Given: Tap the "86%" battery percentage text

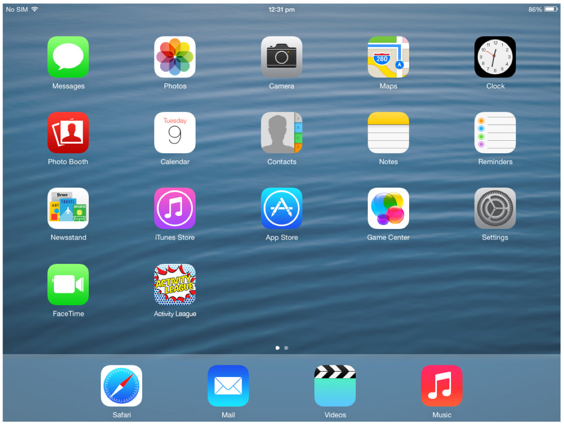Looking at the screenshot, I should tap(535, 10).
